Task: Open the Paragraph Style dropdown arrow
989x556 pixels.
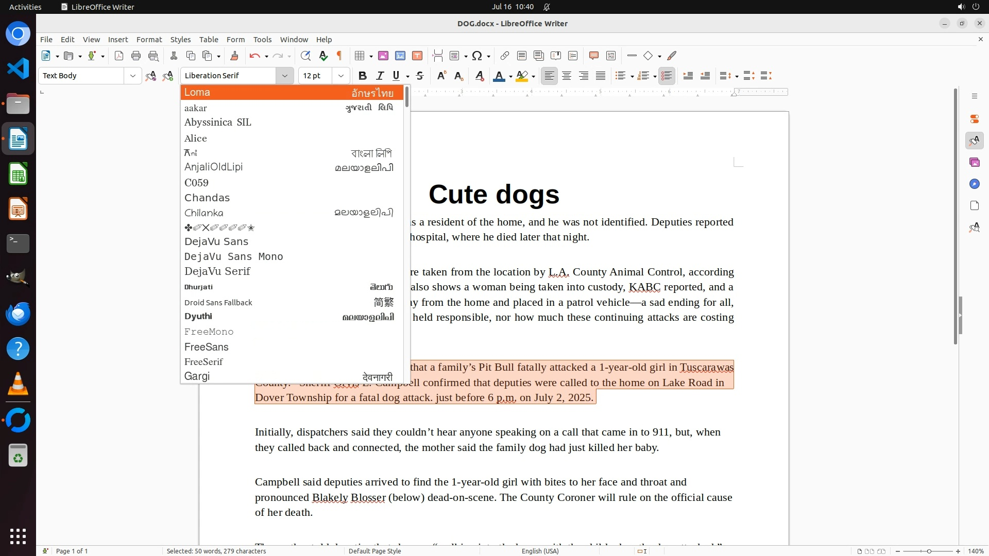Action: [x=132, y=76]
